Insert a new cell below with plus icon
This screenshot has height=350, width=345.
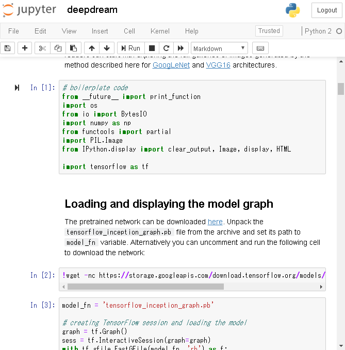pyautogui.click(x=24, y=48)
